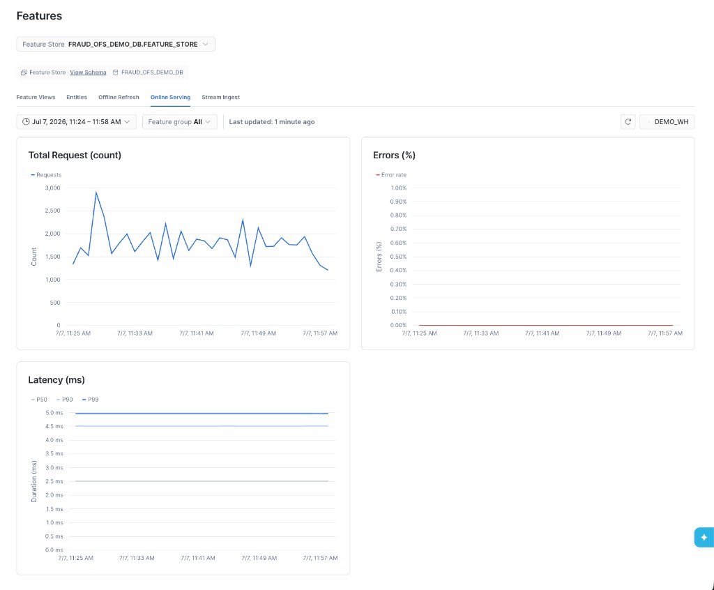Click the clock icon in time range picker
The width and height of the screenshot is (714, 590).
click(26, 121)
